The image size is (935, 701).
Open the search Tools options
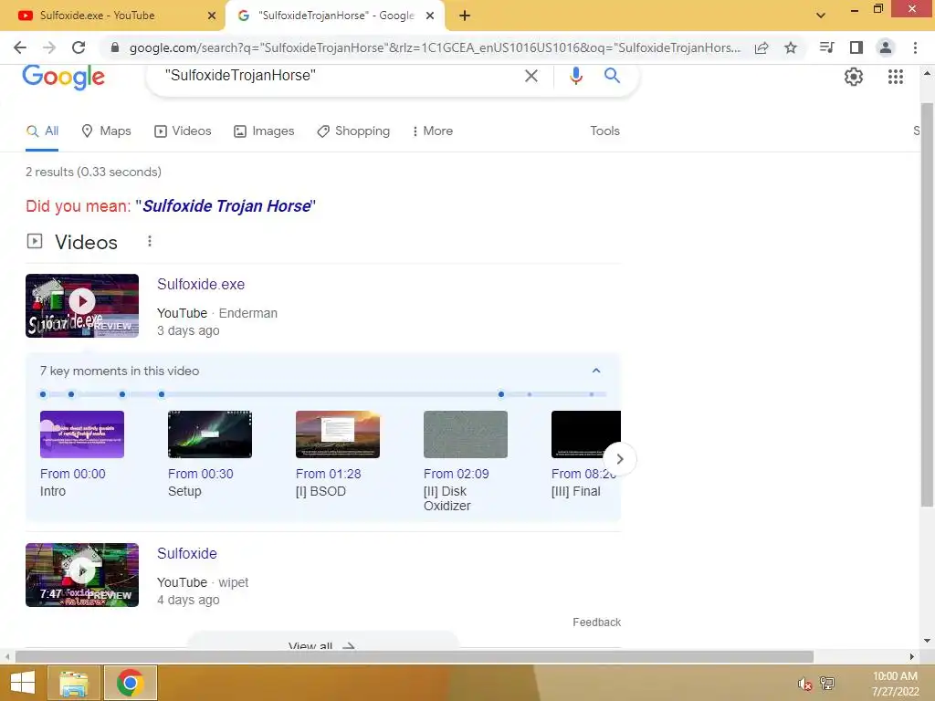click(x=604, y=131)
